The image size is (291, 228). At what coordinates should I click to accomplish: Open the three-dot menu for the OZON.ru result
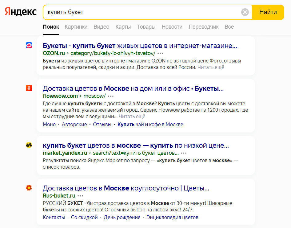[160, 53]
